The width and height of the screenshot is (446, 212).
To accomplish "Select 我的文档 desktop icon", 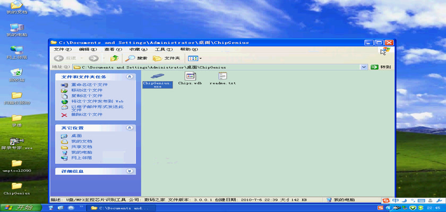I will tap(17, 7).
